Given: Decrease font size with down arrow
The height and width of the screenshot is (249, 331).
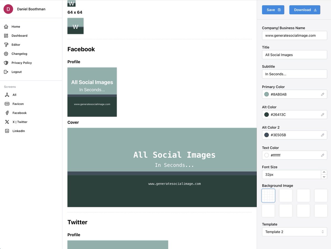Looking at the screenshot, I should 324,177.
